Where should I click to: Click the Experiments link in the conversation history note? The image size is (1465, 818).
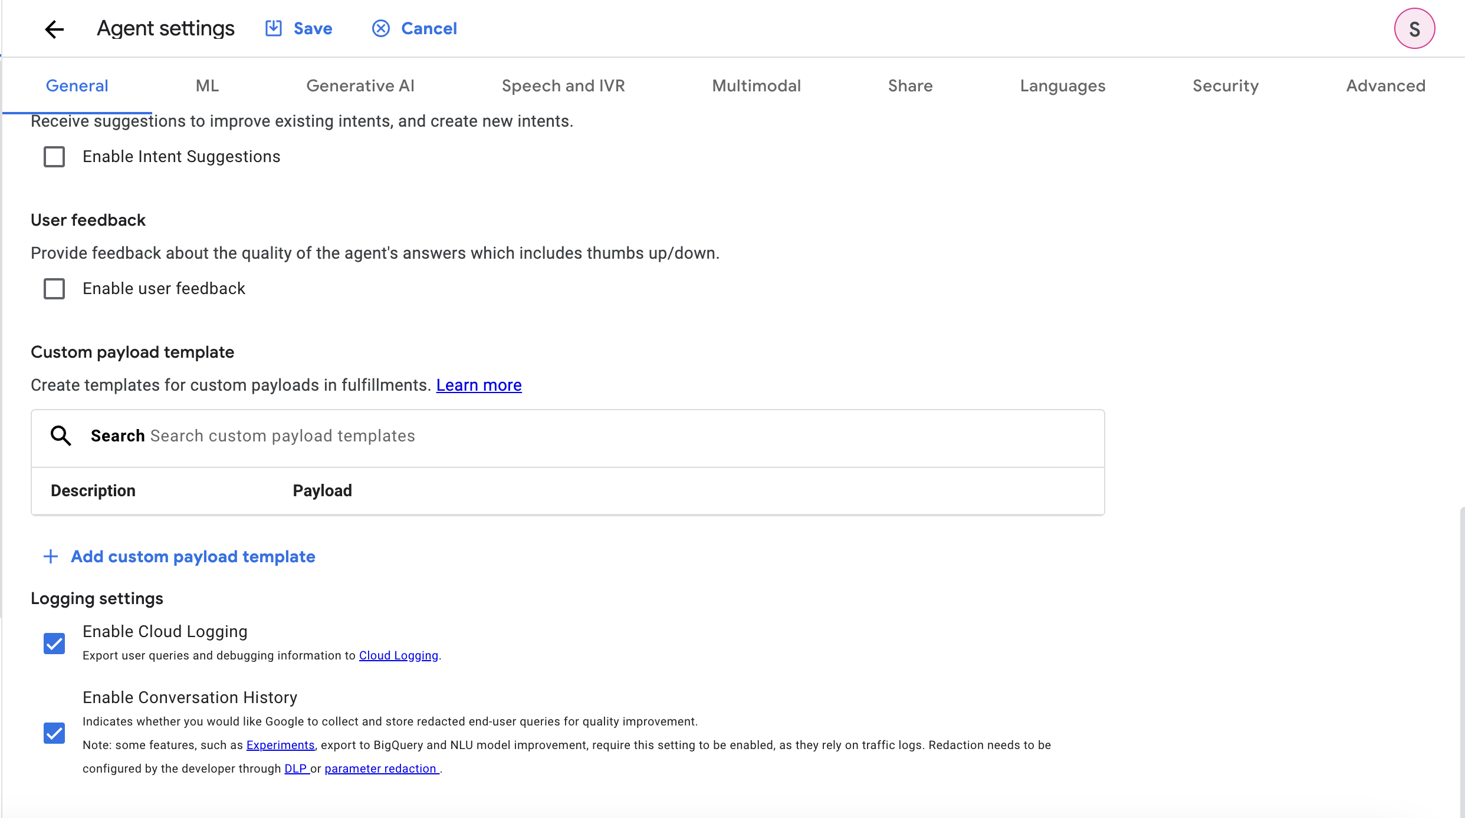pos(280,744)
